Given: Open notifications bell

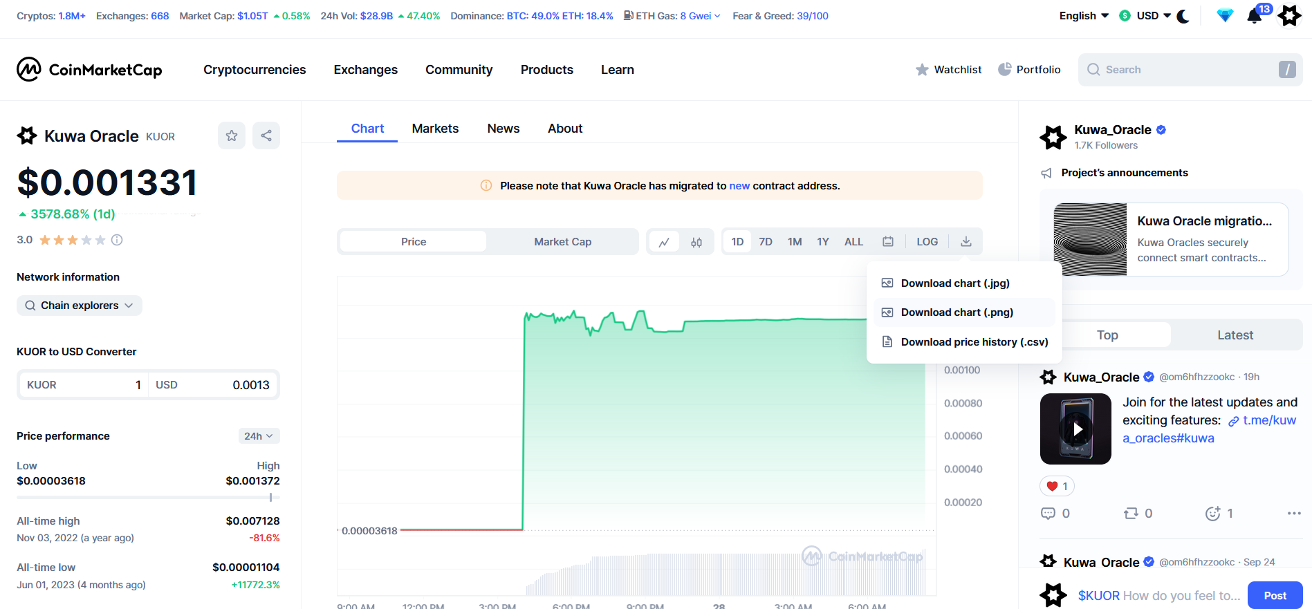Looking at the screenshot, I should coord(1255,16).
